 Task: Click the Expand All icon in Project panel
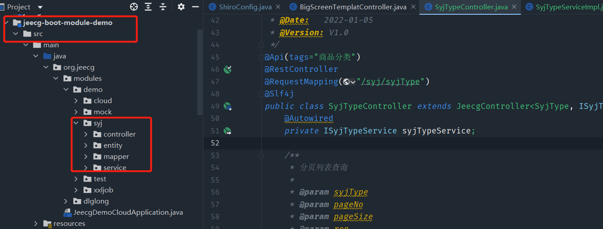[x=148, y=7]
